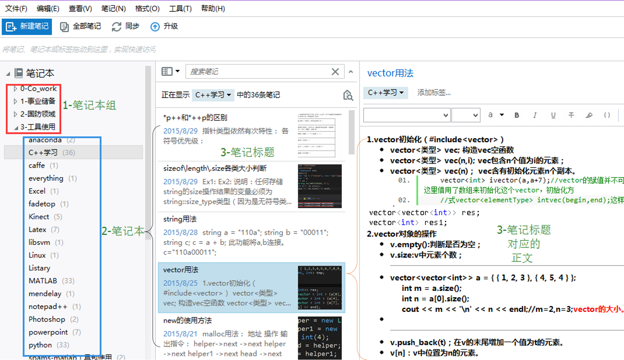Screen dimensions: 624x360
Task: Open the View (查看) menu
Action: coord(80,9)
